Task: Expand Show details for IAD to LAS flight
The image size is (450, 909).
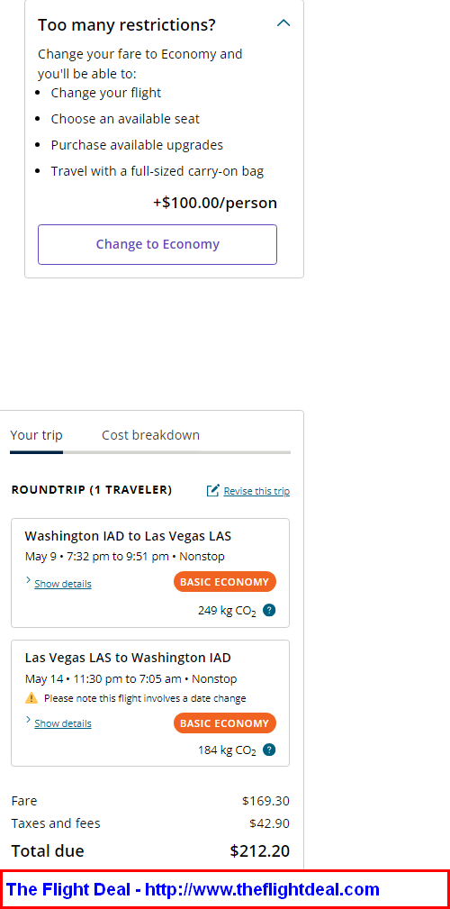Action: click(62, 584)
